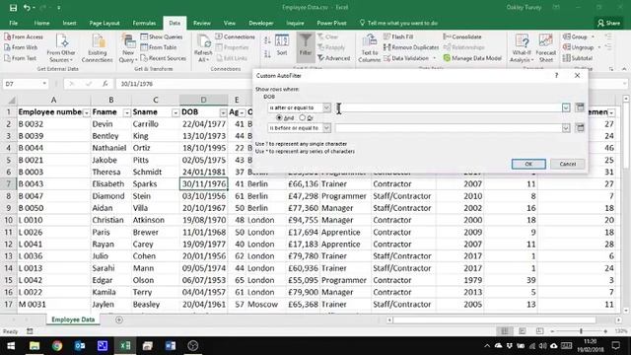Open 'is after or equal to' operator dropdown
Screen dimensions: 631x355
point(326,107)
